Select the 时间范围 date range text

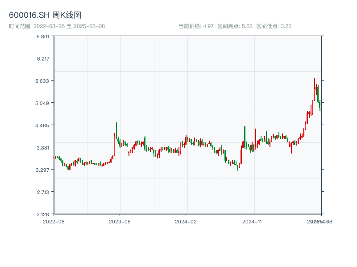(57, 26)
